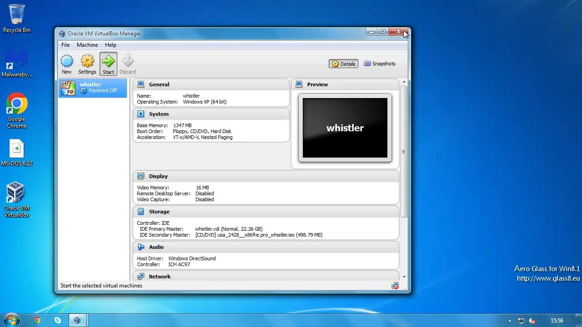The image size is (582, 327).
Task: Open the Help menu
Action: 110,45
